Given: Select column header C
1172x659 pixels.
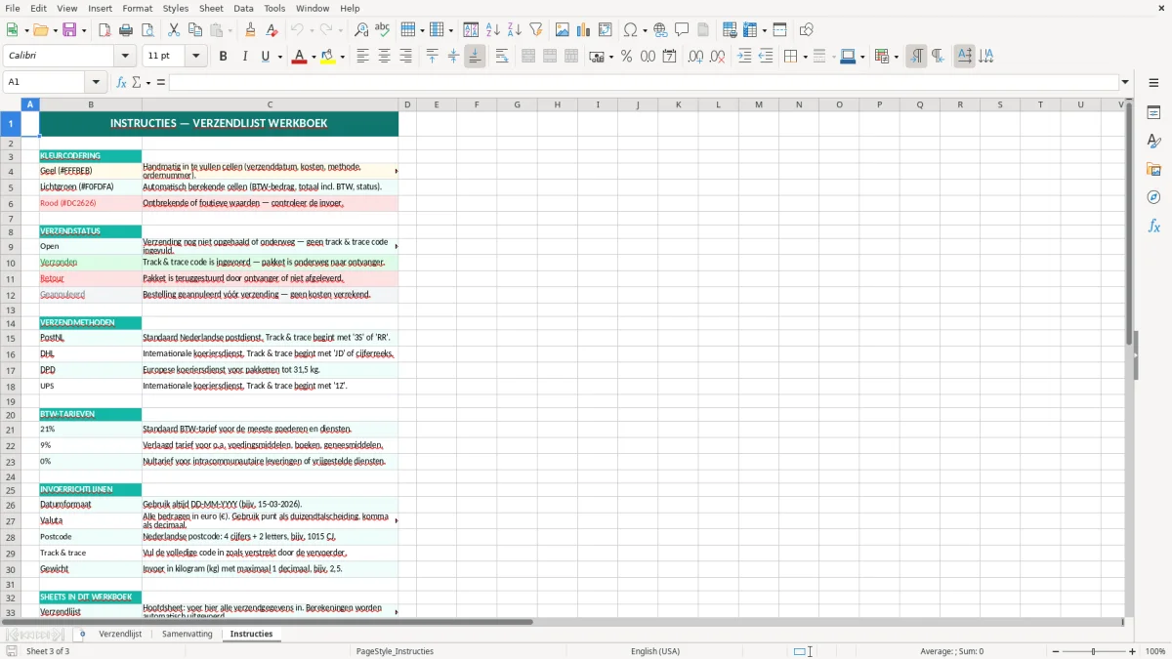Looking at the screenshot, I should pyautogui.click(x=270, y=104).
